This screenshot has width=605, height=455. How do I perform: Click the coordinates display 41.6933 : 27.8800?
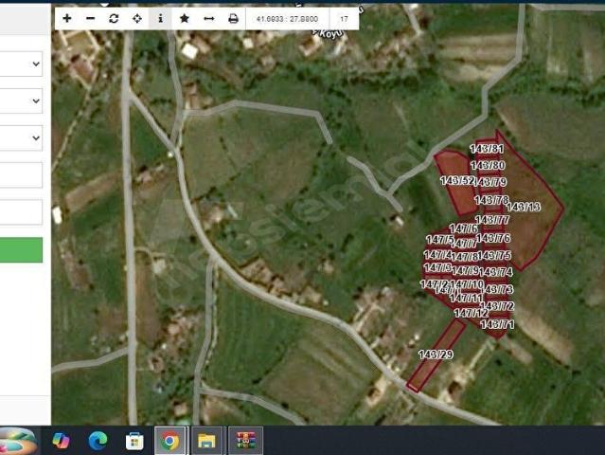287,19
